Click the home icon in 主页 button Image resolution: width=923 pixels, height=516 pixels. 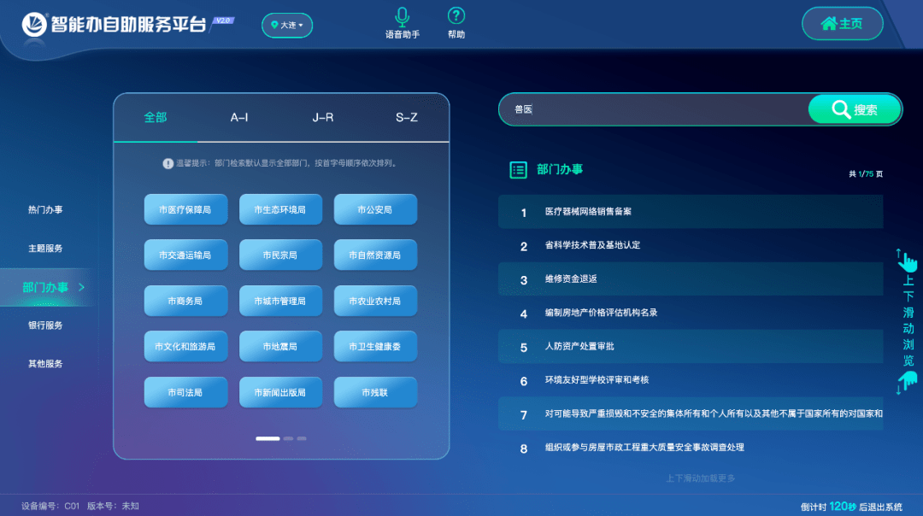coord(828,24)
